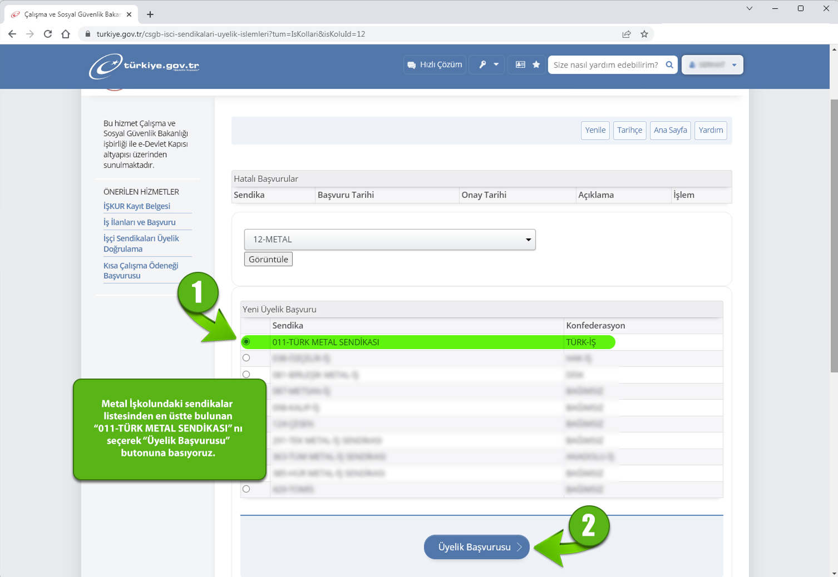Image resolution: width=838 pixels, height=577 pixels.
Task: Click the Yenile button
Action: pos(595,130)
